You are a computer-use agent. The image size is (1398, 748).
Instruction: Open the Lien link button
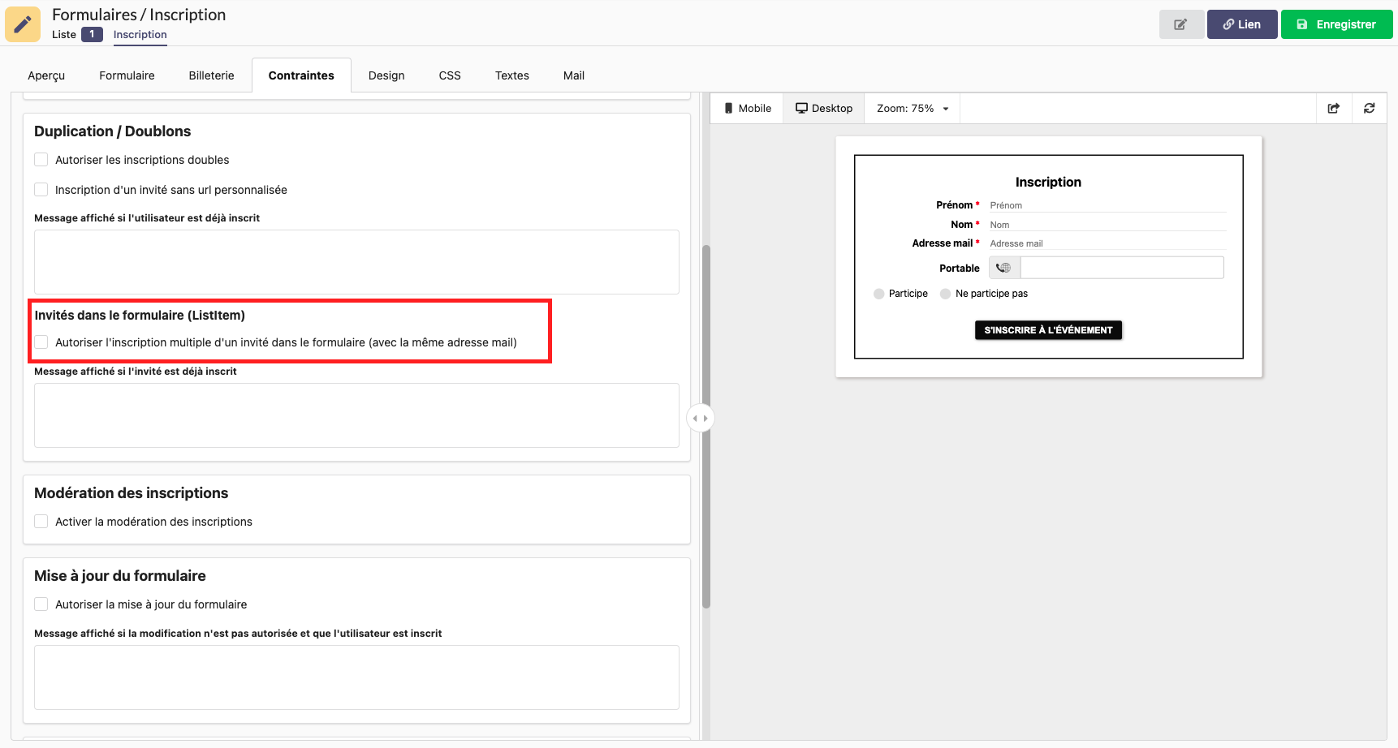click(x=1242, y=24)
